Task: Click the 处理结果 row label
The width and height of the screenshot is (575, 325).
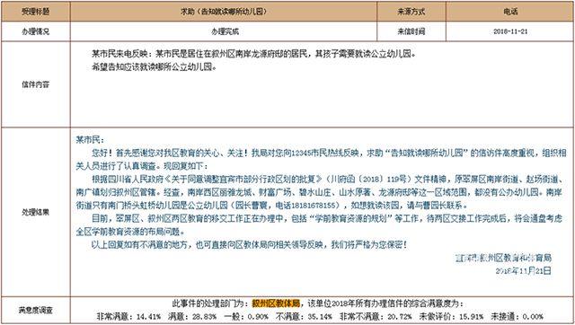Action: coord(36,212)
